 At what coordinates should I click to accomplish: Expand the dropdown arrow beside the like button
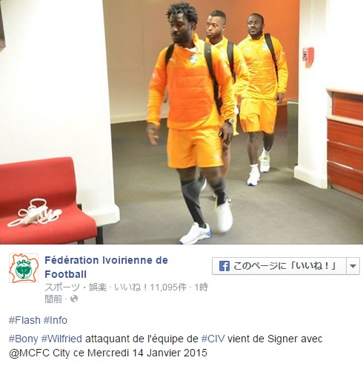point(353,266)
